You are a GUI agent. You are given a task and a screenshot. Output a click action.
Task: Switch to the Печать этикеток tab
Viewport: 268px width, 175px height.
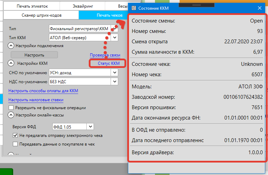32,6
